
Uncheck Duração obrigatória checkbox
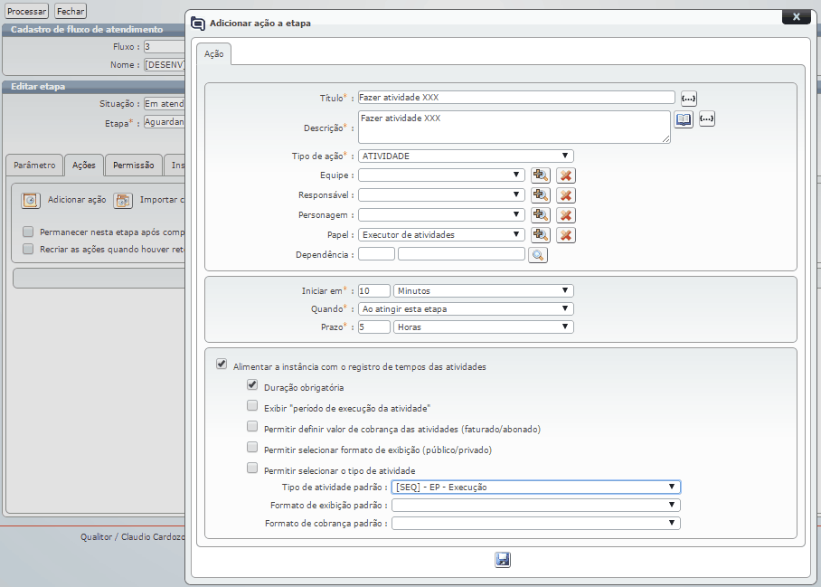click(252, 385)
